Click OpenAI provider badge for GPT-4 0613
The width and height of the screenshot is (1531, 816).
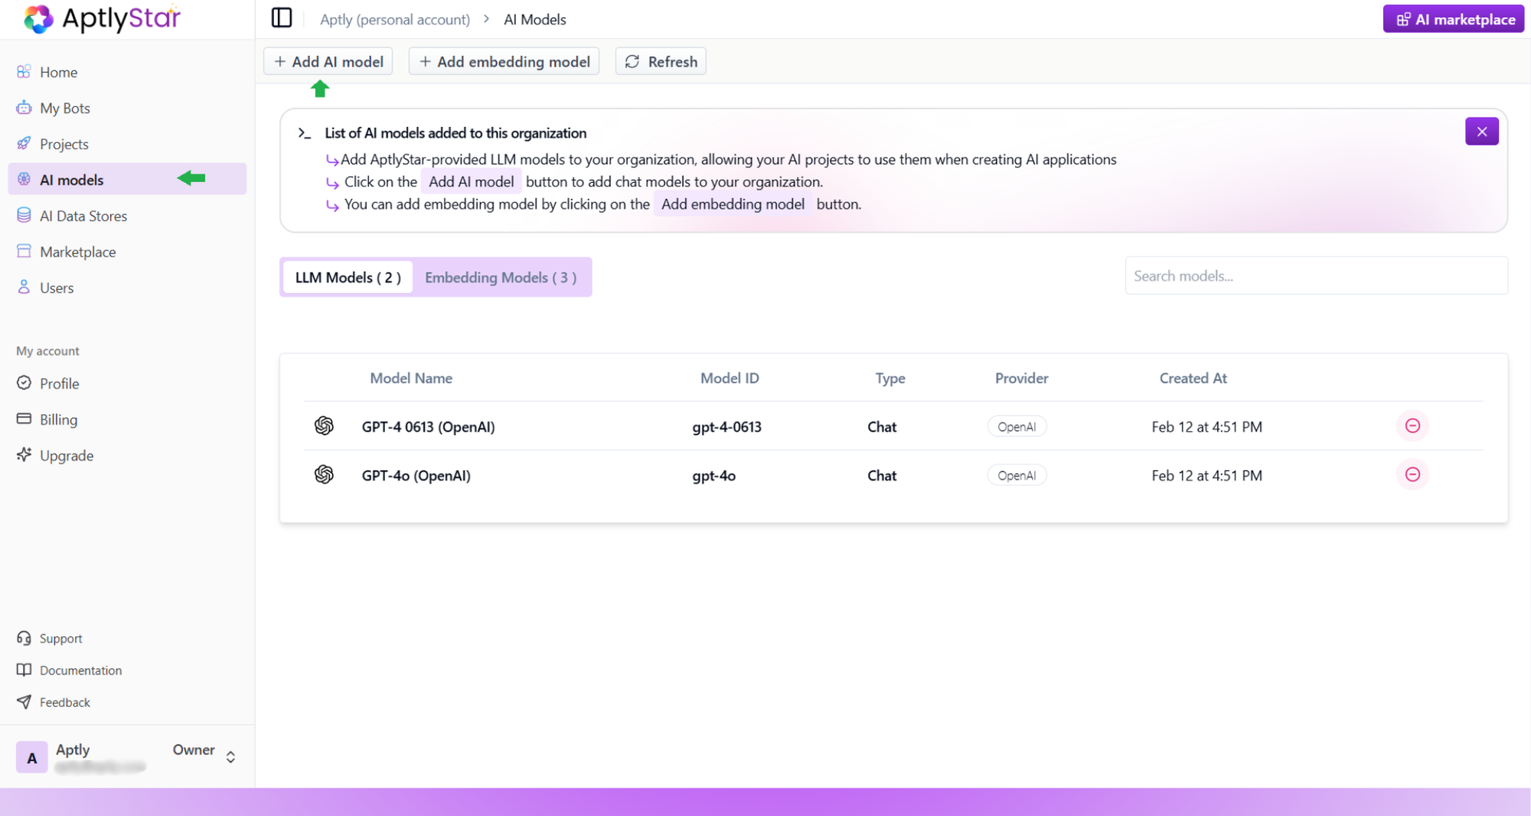tap(1017, 426)
